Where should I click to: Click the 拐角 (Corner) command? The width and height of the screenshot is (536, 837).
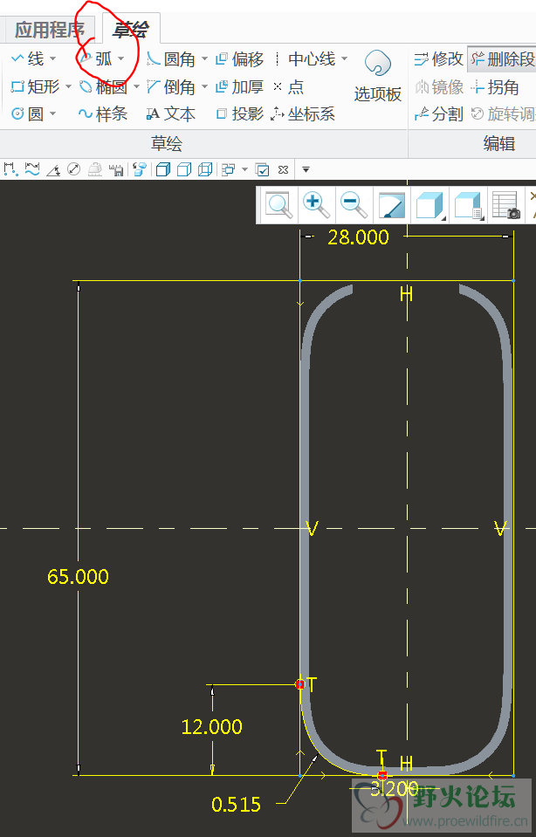[x=495, y=86]
